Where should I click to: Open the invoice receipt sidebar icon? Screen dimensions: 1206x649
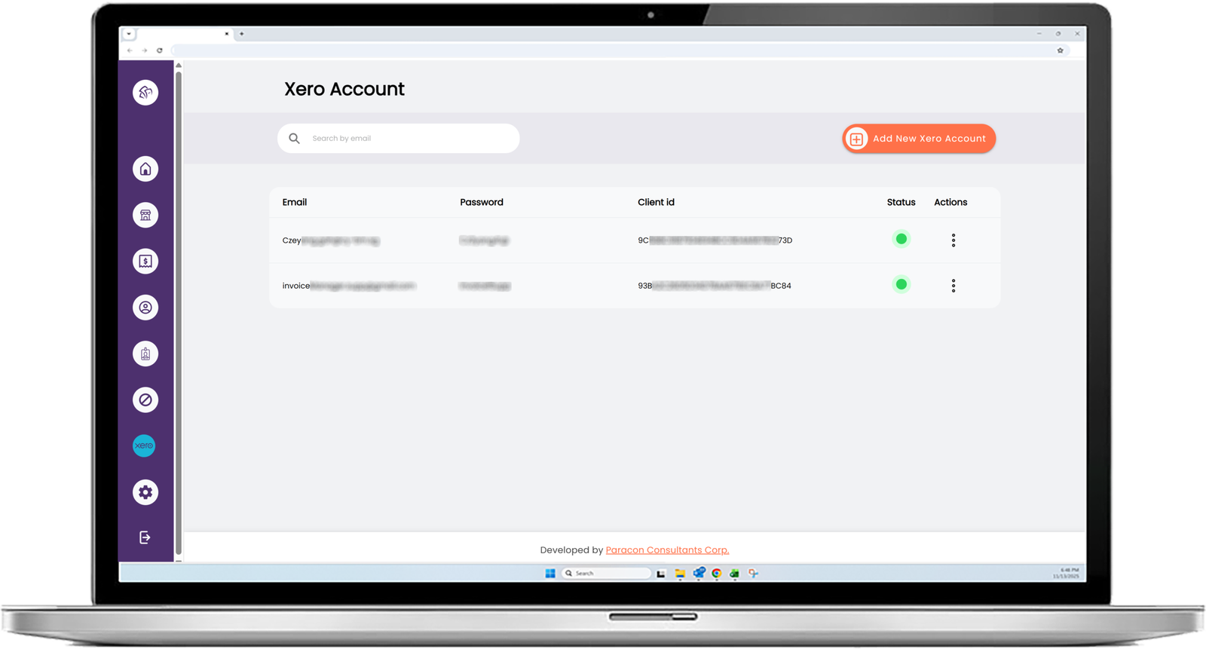145,262
